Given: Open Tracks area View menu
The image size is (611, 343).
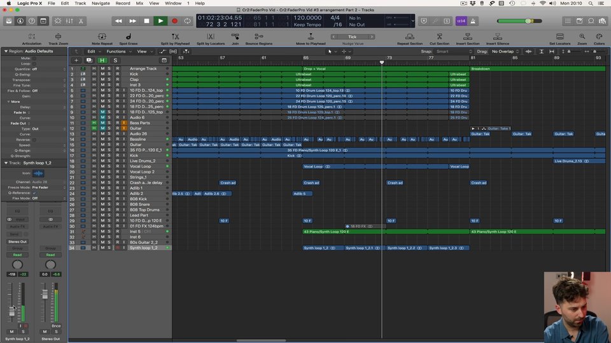Looking at the screenshot, I should [144, 51].
